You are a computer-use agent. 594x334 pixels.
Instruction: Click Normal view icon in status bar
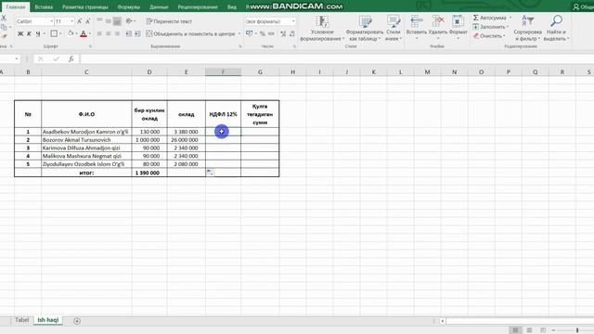pos(515,330)
